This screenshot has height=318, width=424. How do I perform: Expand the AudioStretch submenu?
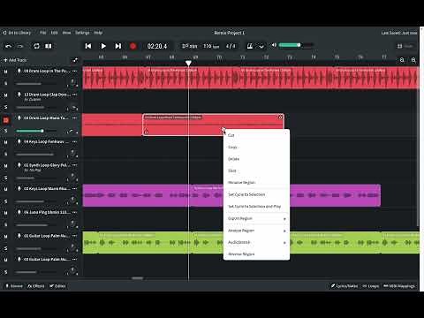point(256,242)
